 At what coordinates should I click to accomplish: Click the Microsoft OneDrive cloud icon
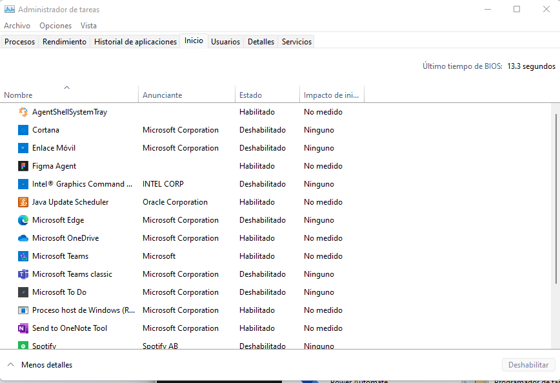pyautogui.click(x=23, y=238)
